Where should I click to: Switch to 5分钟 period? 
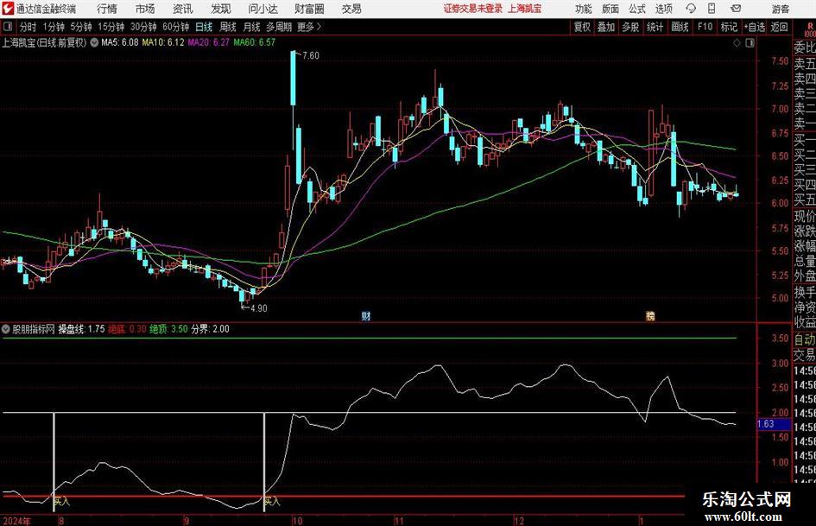81,27
